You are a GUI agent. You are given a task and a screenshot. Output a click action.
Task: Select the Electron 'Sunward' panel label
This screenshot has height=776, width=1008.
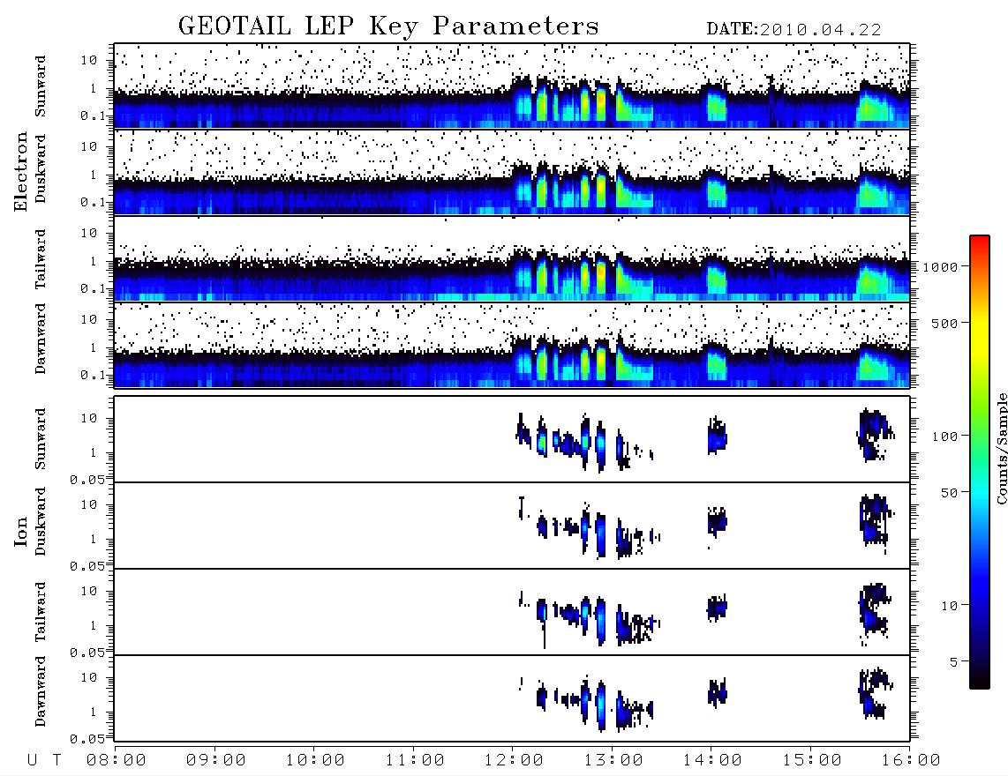coord(41,86)
